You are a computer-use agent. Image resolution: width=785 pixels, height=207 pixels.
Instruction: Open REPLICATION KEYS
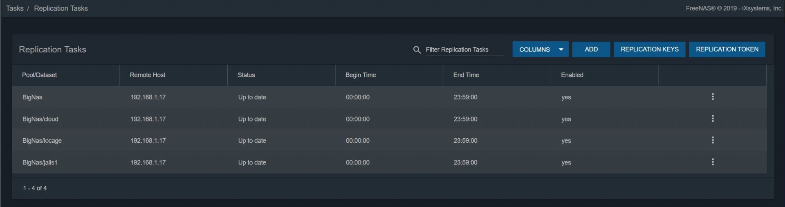[649, 49]
